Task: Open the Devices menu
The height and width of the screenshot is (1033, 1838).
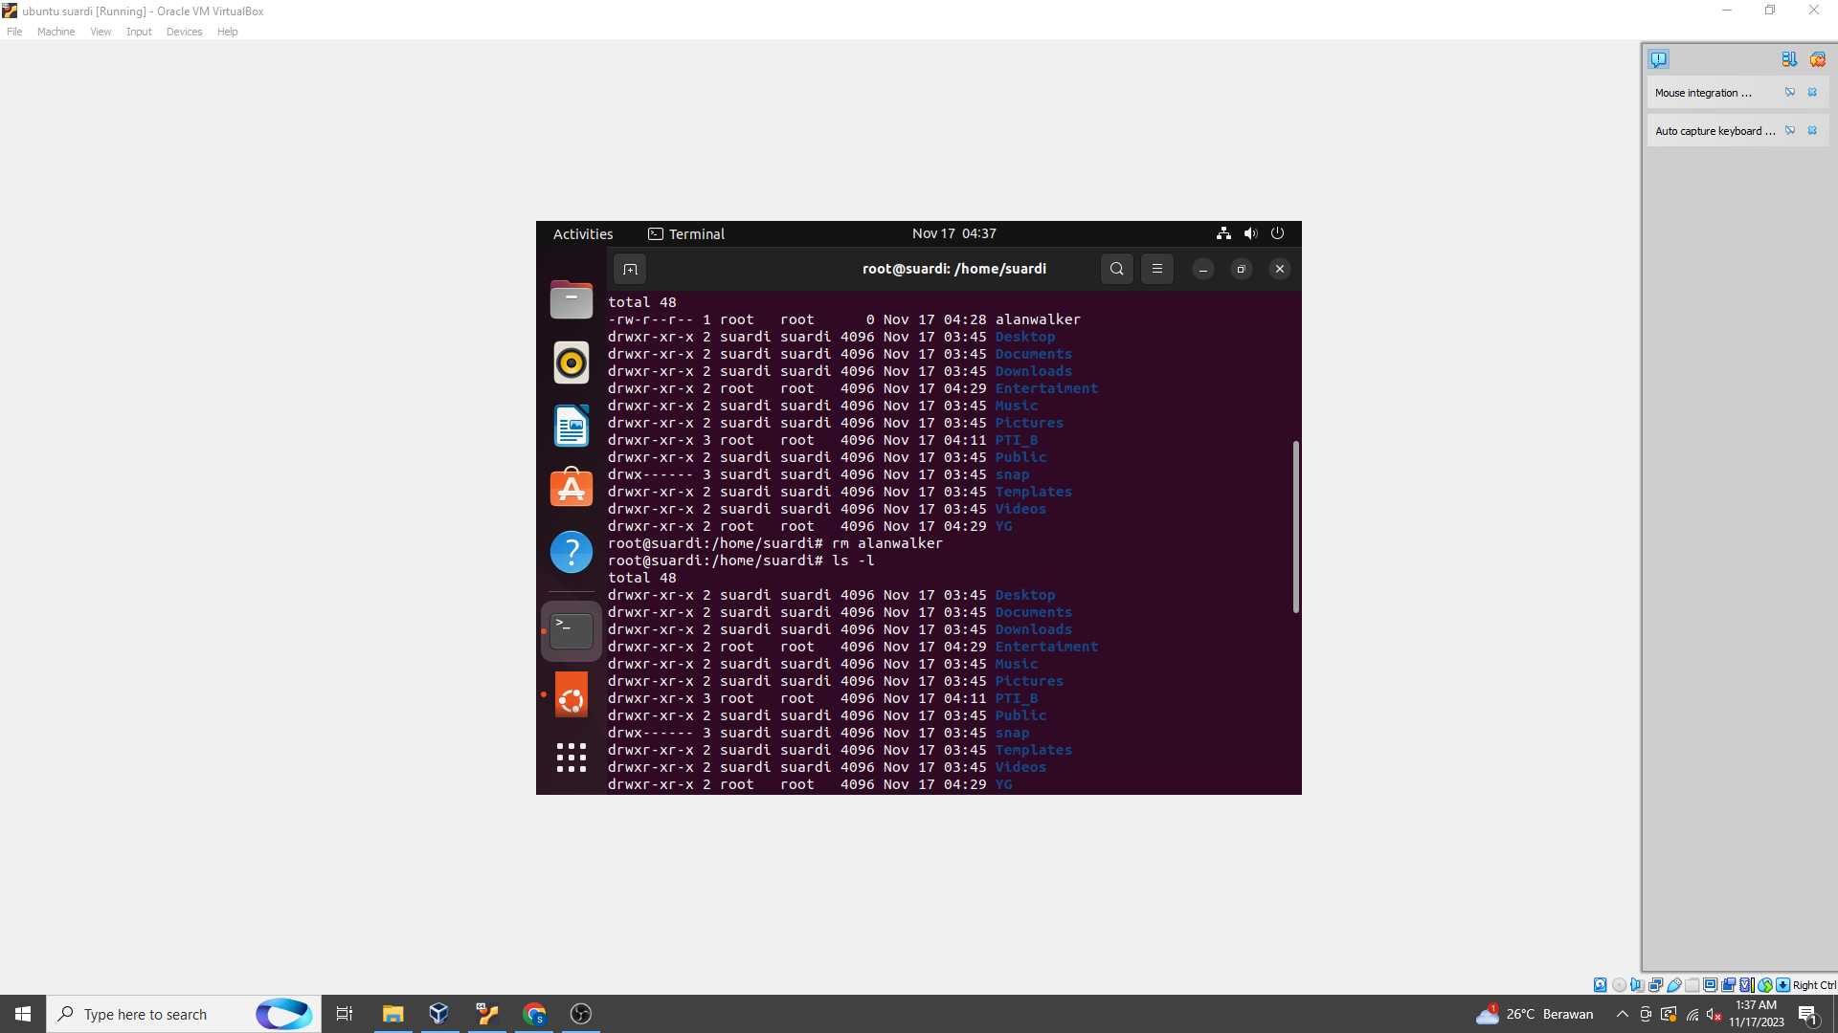Action: pos(184,32)
